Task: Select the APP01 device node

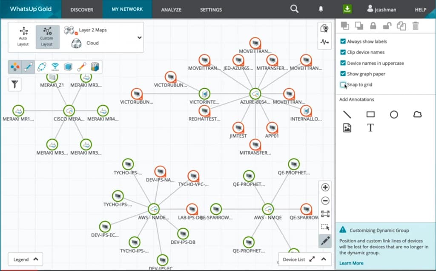Action: (272, 128)
